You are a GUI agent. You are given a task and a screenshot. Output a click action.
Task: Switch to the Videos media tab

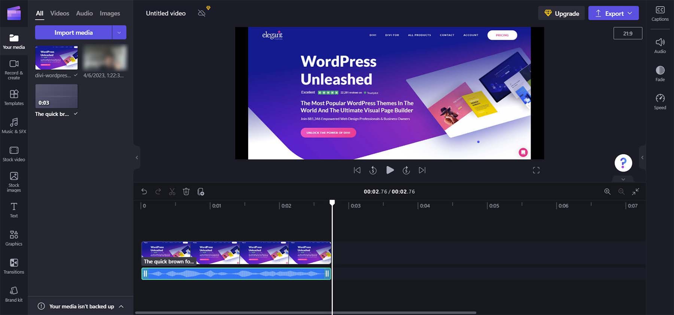pos(60,13)
